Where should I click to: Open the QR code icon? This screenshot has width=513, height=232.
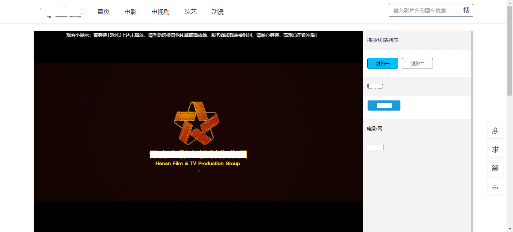495,168
